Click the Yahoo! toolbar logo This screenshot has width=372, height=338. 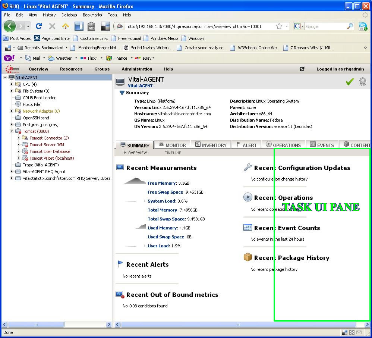coord(9,58)
